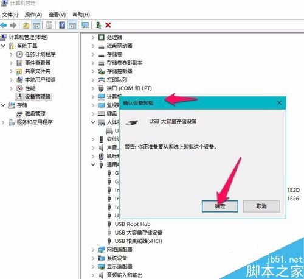Click the 网络适配器 icon
This screenshot has height=279, width=304.
[x=101, y=250]
